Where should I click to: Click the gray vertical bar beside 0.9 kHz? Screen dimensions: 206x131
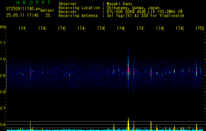point(6,75)
